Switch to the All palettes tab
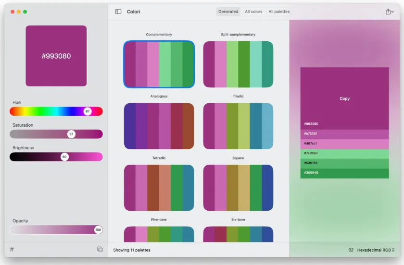 [279, 12]
